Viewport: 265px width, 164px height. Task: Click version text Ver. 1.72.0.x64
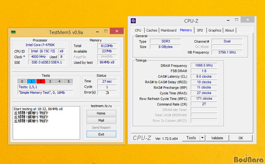click(167, 139)
